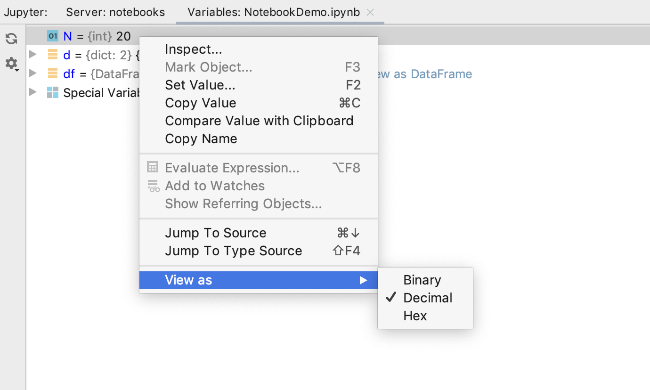
Task: Expand the Special Variables node
Action: (32, 92)
